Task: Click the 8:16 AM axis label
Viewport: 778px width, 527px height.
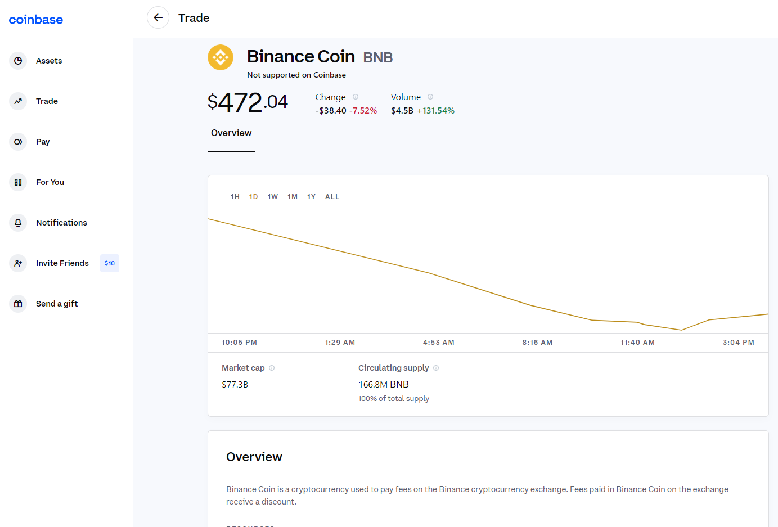Action: 537,343
